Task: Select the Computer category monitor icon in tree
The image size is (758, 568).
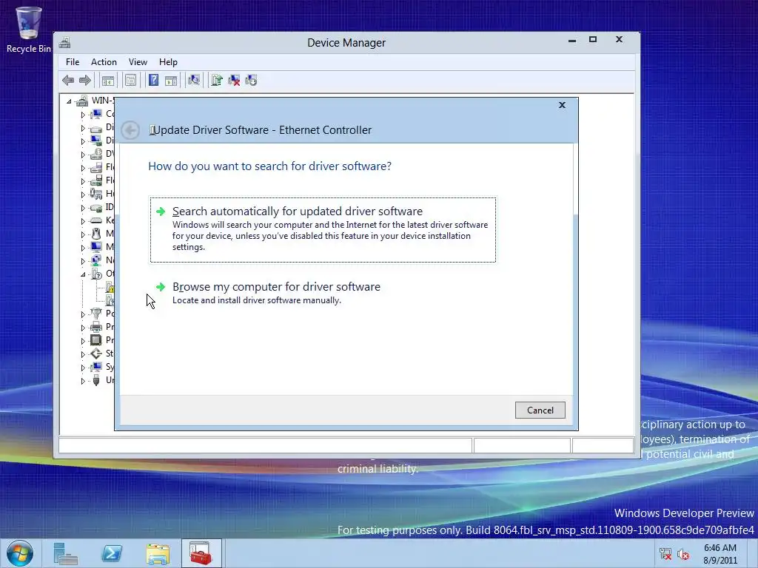Action: point(96,114)
